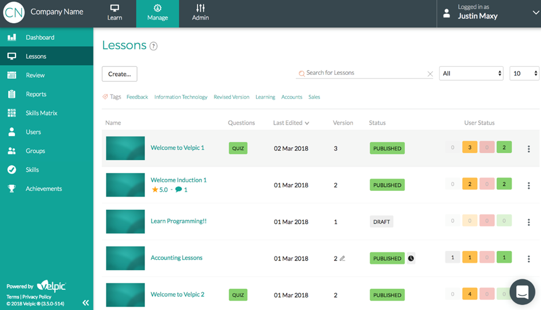This screenshot has width=541, height=310.
Task: Open the 10 per page dropdown
Action: [524, 73]
